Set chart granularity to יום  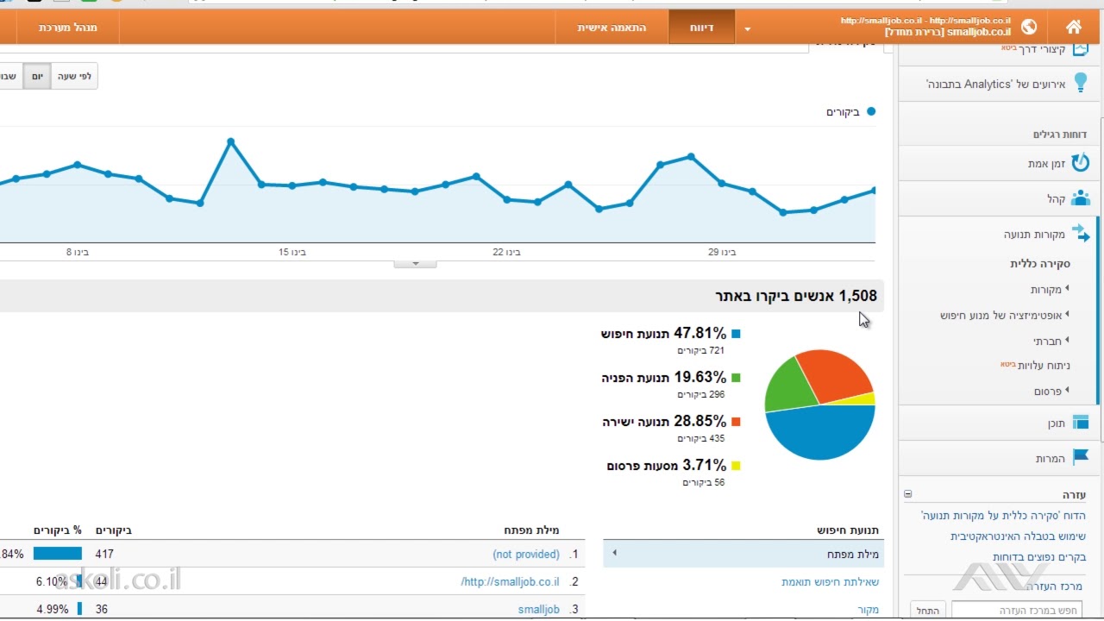coord(37,76)
